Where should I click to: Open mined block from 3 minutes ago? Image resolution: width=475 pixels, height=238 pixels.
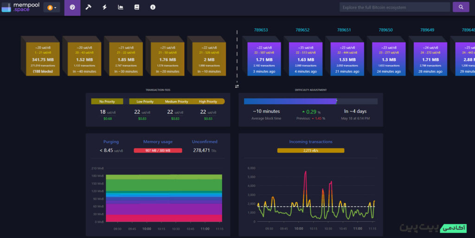pyautogui.click(x=264, y=59)
